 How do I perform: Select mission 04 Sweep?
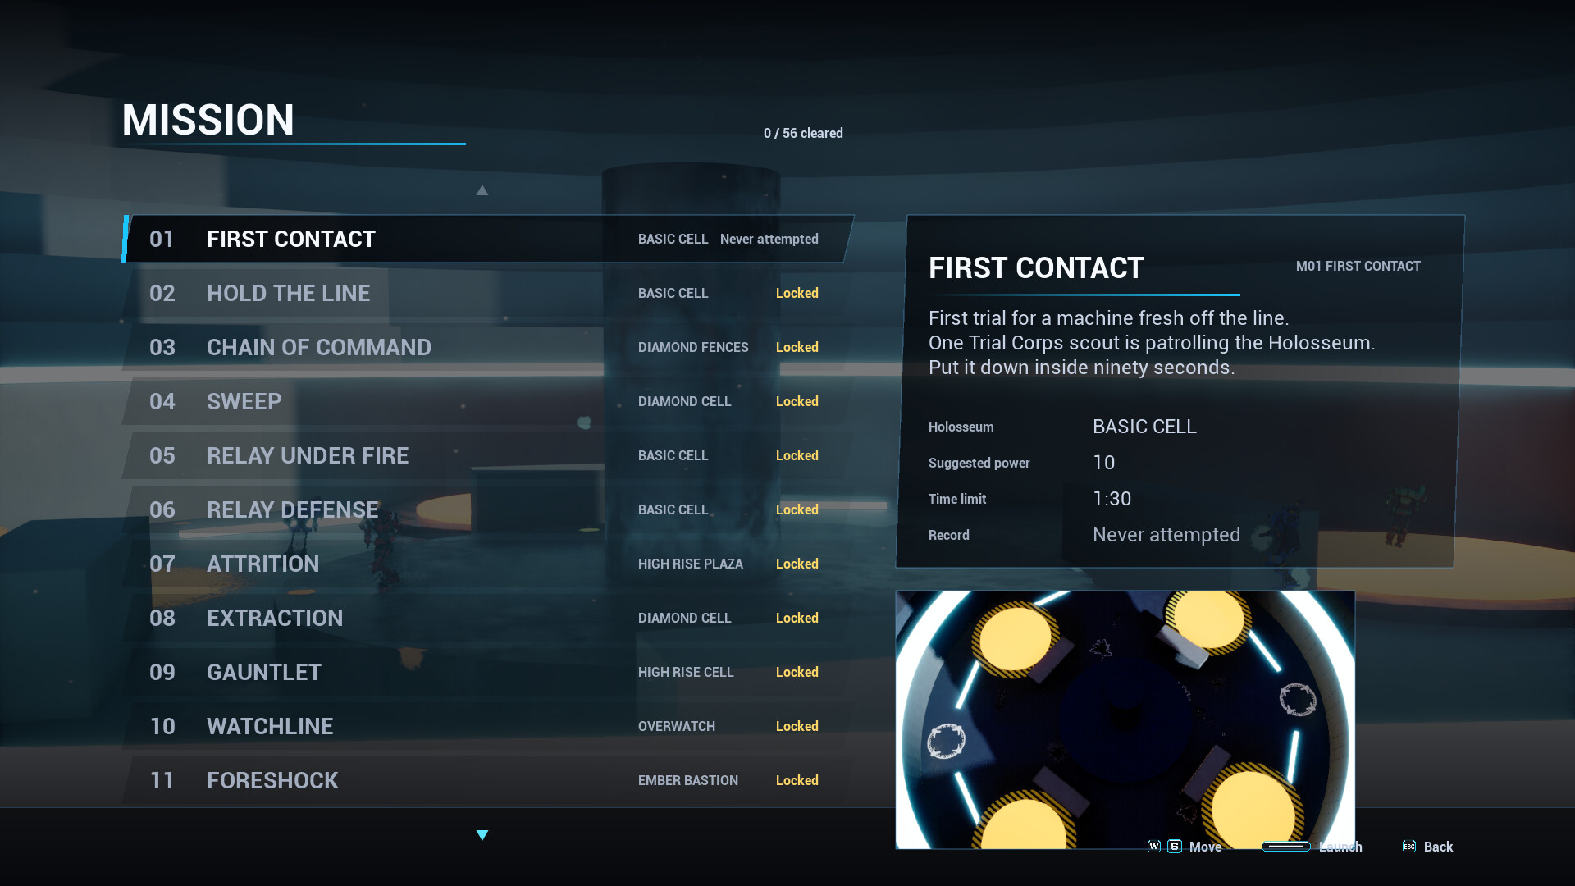click(488, 401)
